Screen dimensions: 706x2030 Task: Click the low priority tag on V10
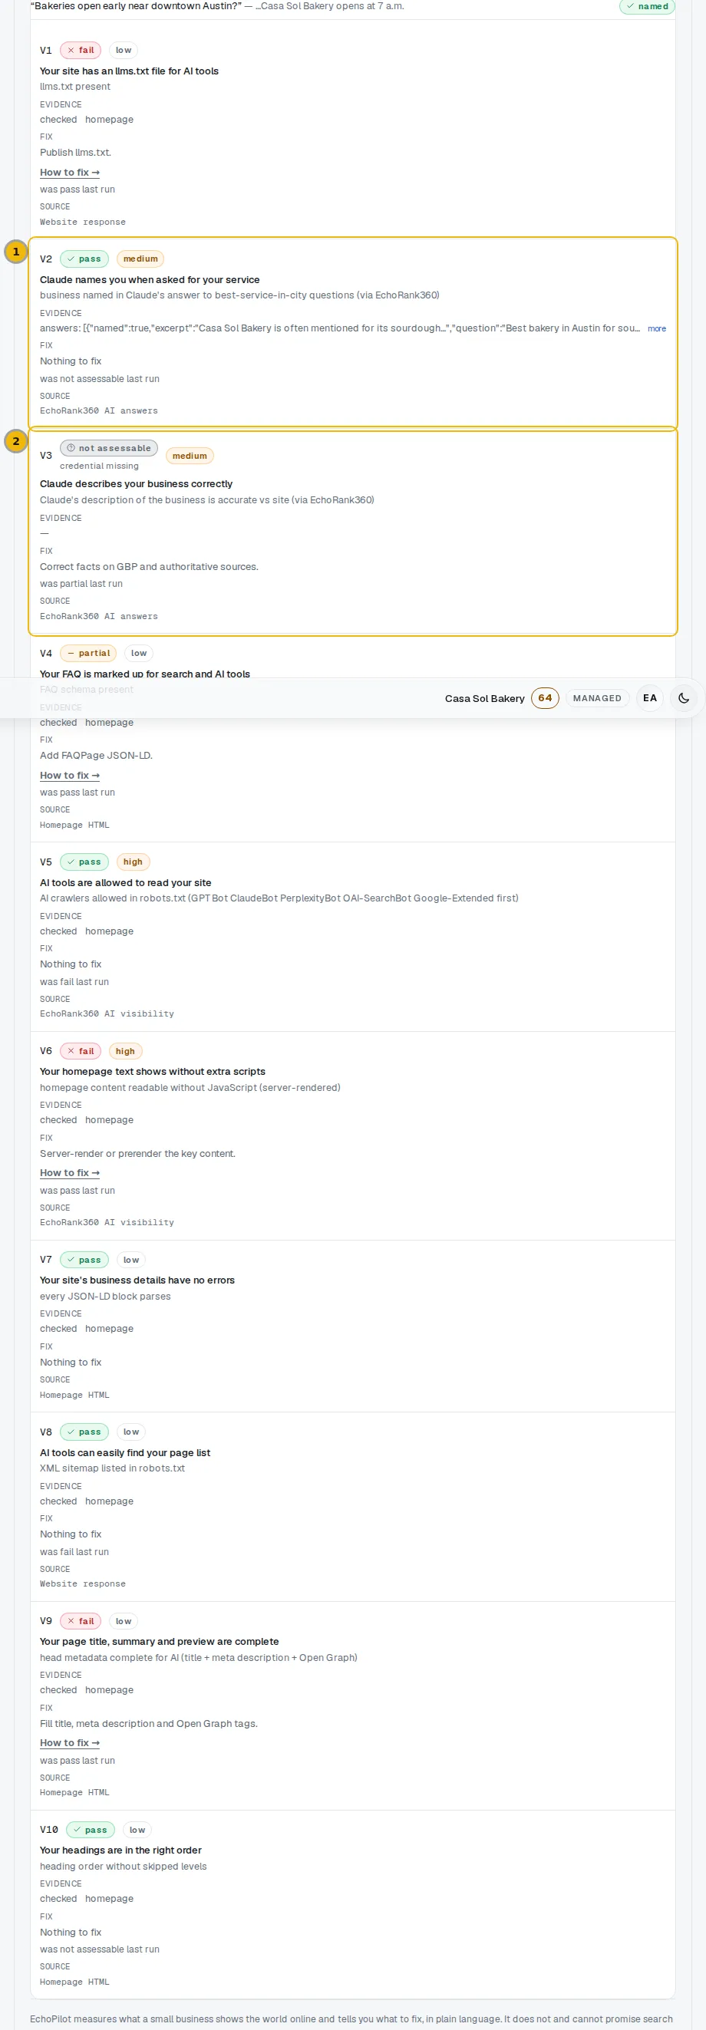click(x=137, y=1829)
